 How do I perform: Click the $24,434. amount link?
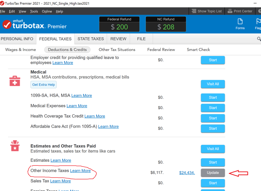[187, 172]
